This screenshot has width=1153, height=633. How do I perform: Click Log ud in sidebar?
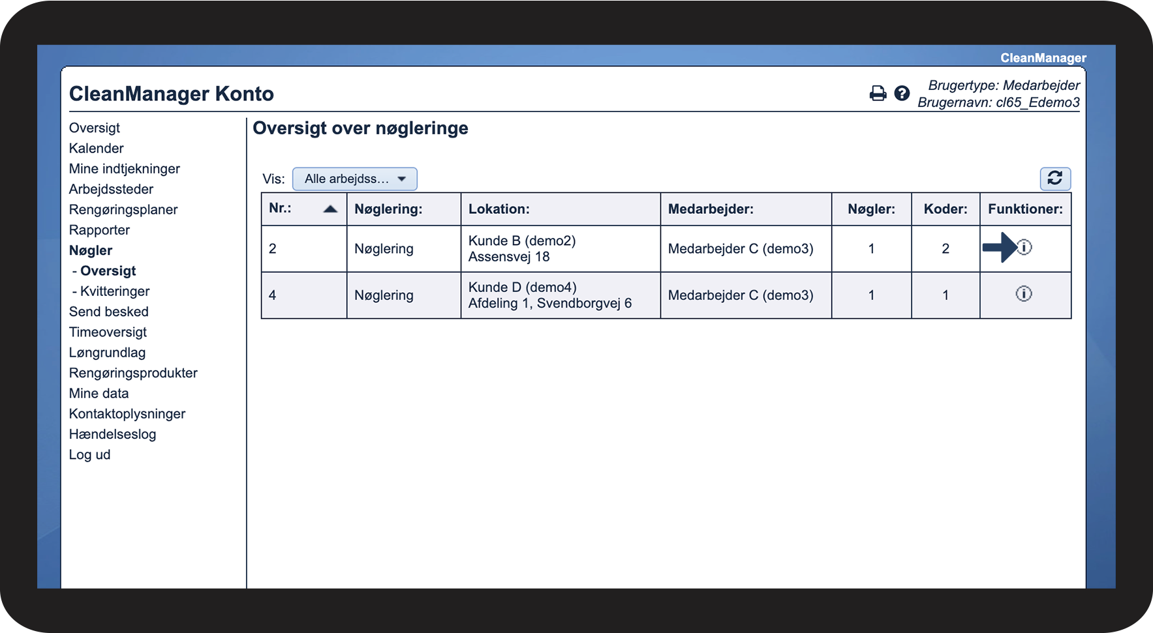pos(89,455)
